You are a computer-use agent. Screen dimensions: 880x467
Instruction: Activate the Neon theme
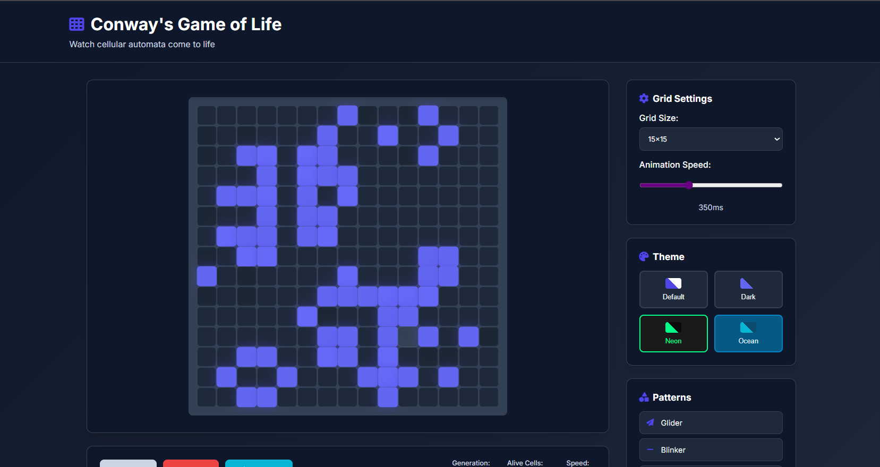673,334
